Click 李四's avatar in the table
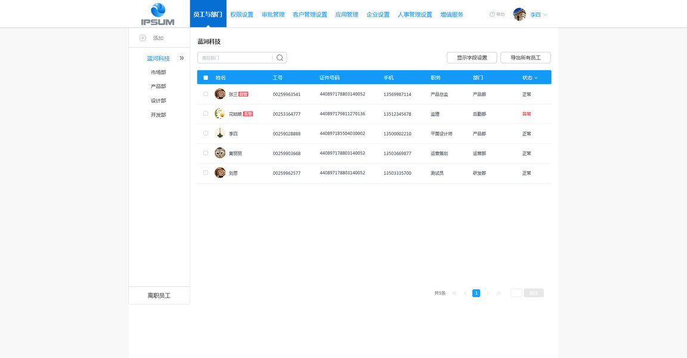Viewport: 687px width, 358px height. point(220,133)
